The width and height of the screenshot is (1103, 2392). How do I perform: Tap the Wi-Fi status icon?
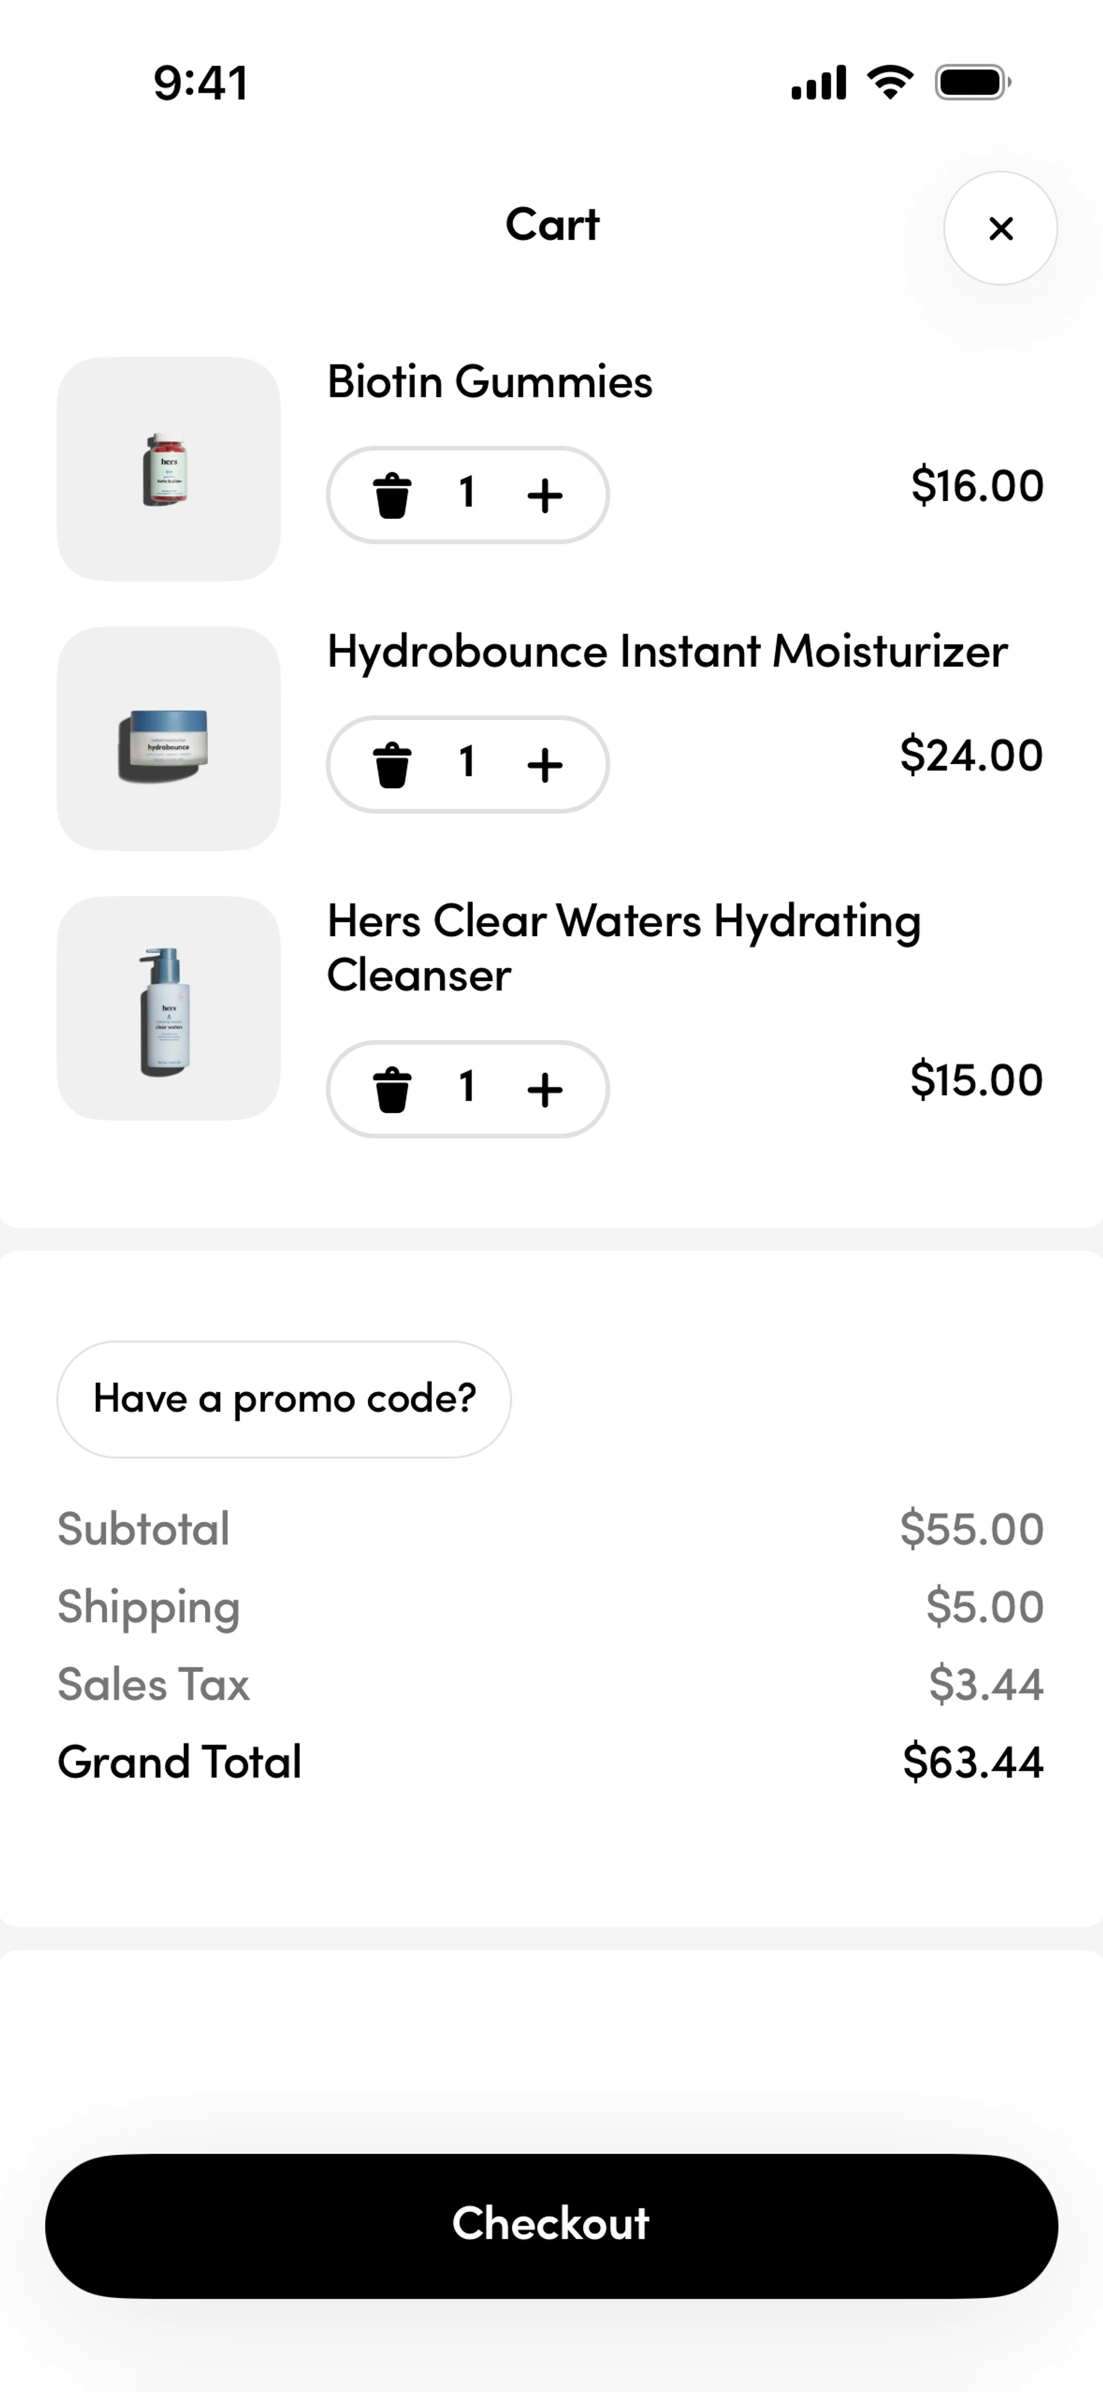(889, 83)
